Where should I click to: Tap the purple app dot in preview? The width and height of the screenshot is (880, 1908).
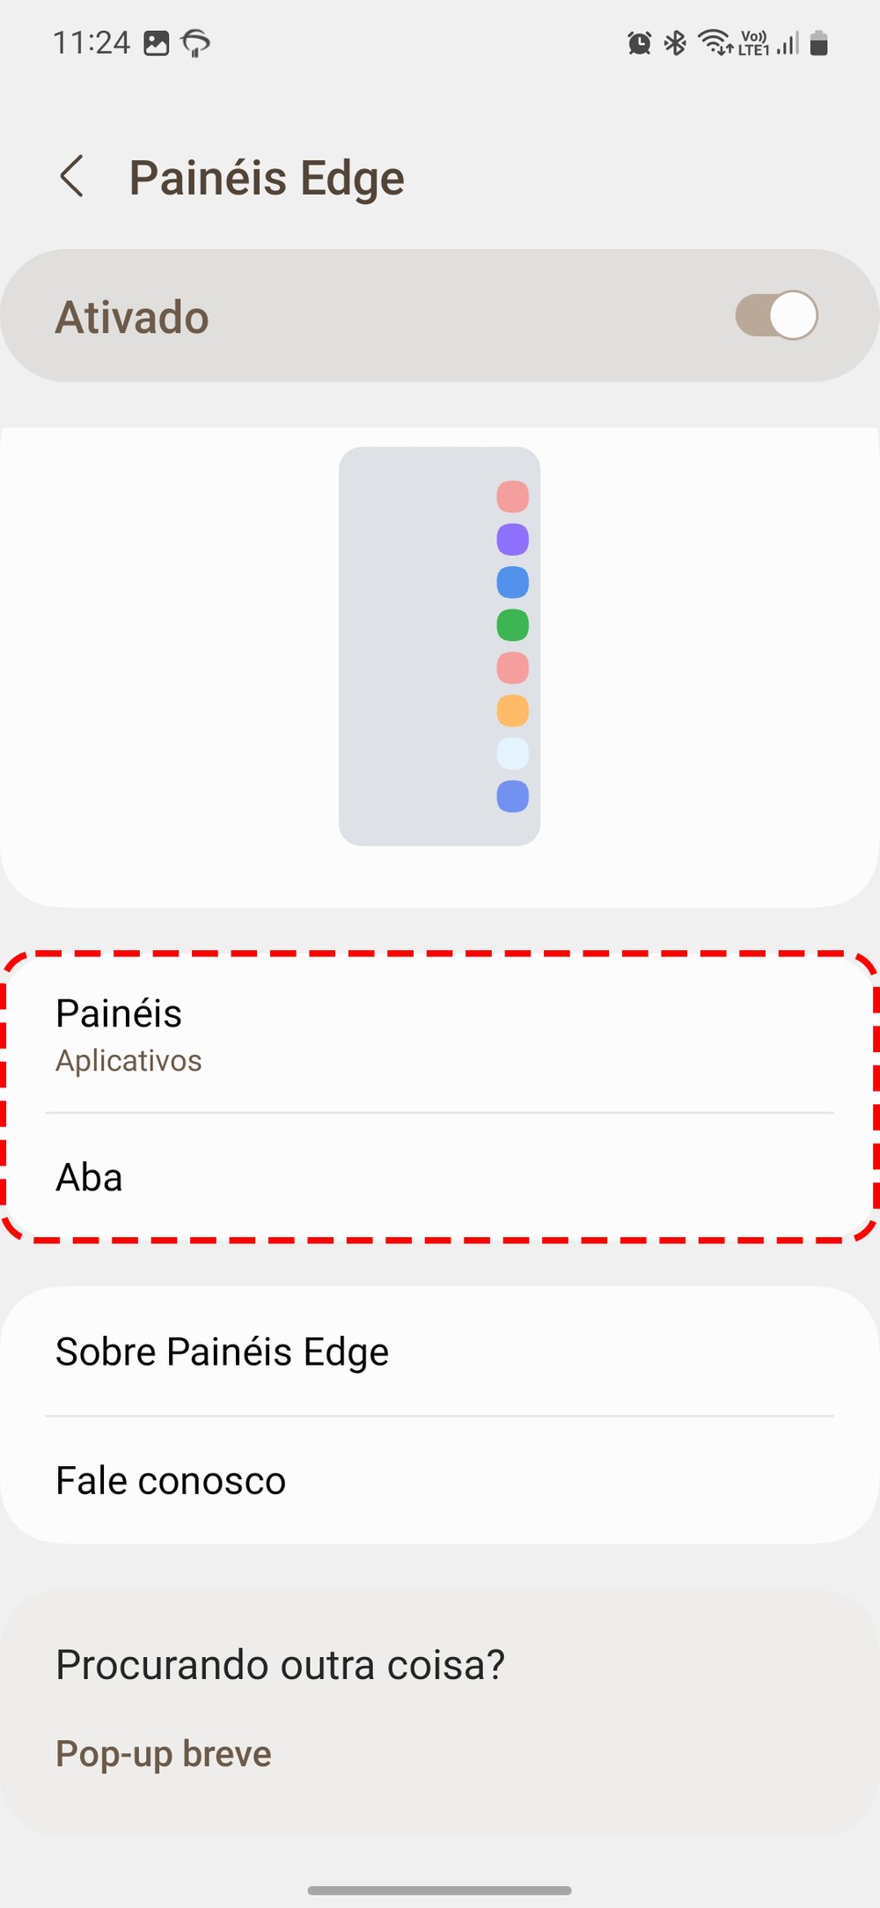[513, 539]
